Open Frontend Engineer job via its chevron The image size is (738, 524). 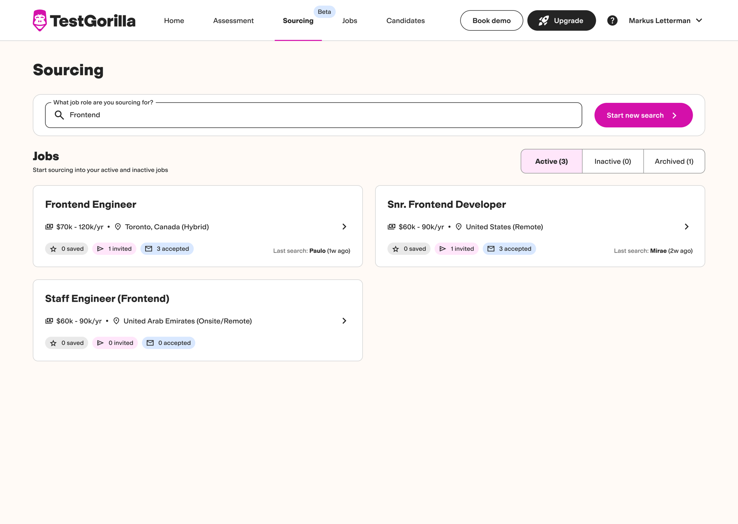pyautogui.click(x=344, y=226)
